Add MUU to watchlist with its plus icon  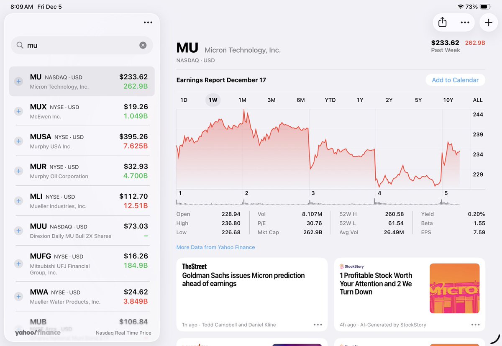pyautogui.click(x=18, y=231)
